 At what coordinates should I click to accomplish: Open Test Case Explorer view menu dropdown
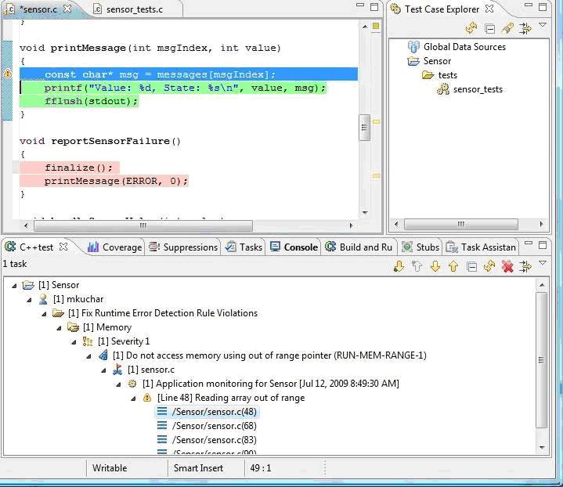[543, 26]
